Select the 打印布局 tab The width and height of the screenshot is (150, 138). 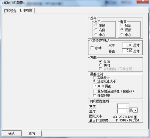26,10
